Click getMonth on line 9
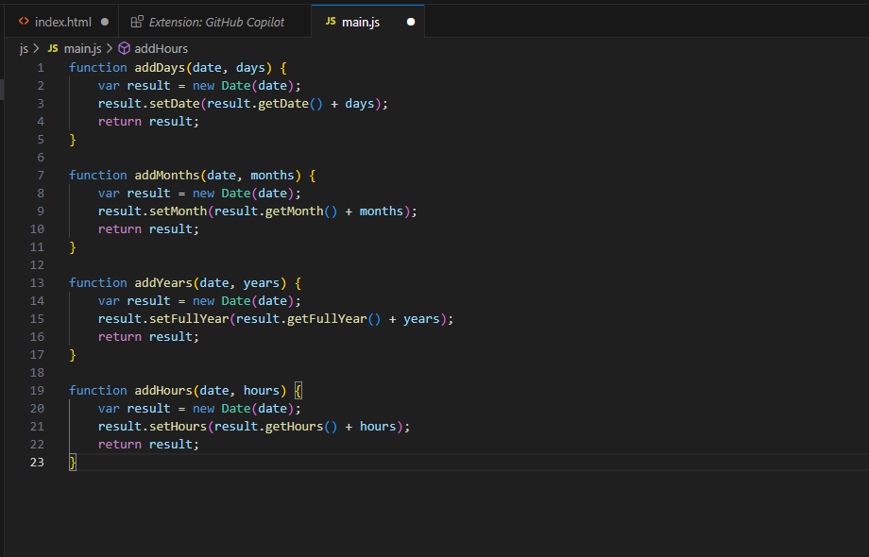Image resolution: width=869 pixels, height=557 pixels. tap(295, 211)
